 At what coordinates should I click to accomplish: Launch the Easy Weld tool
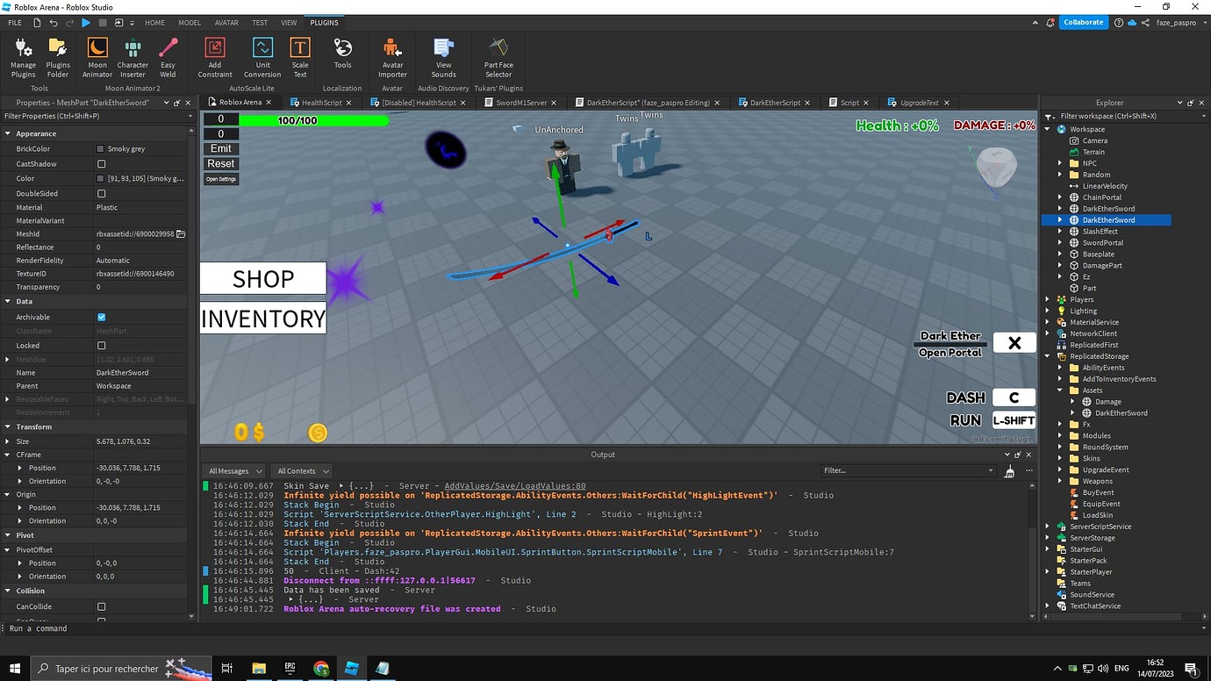point(168,58)
